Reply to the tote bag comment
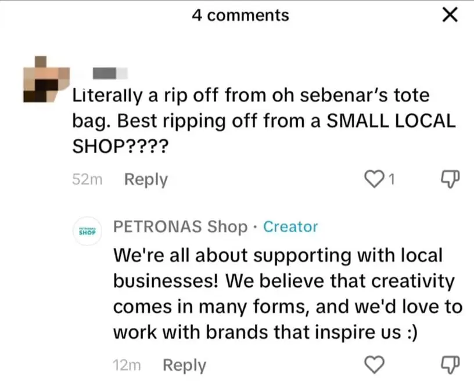This screenshot has height=390, width=474. coord(145,179)
